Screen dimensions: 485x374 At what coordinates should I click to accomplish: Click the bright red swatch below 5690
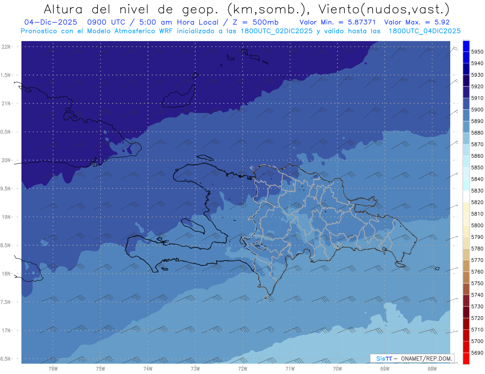(x=466, y=358)
